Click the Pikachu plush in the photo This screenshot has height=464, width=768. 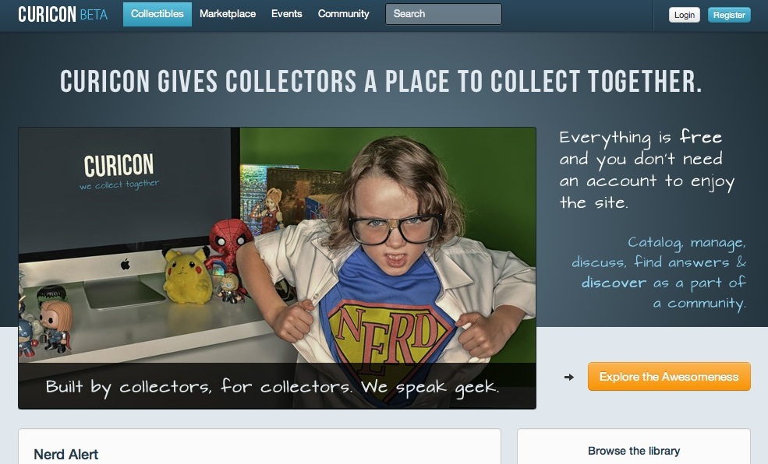(x=186, y=276)
